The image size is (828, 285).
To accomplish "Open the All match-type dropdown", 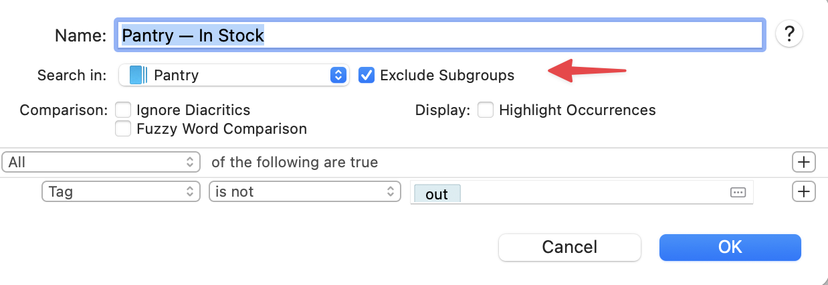I will [x=102, y=162].
